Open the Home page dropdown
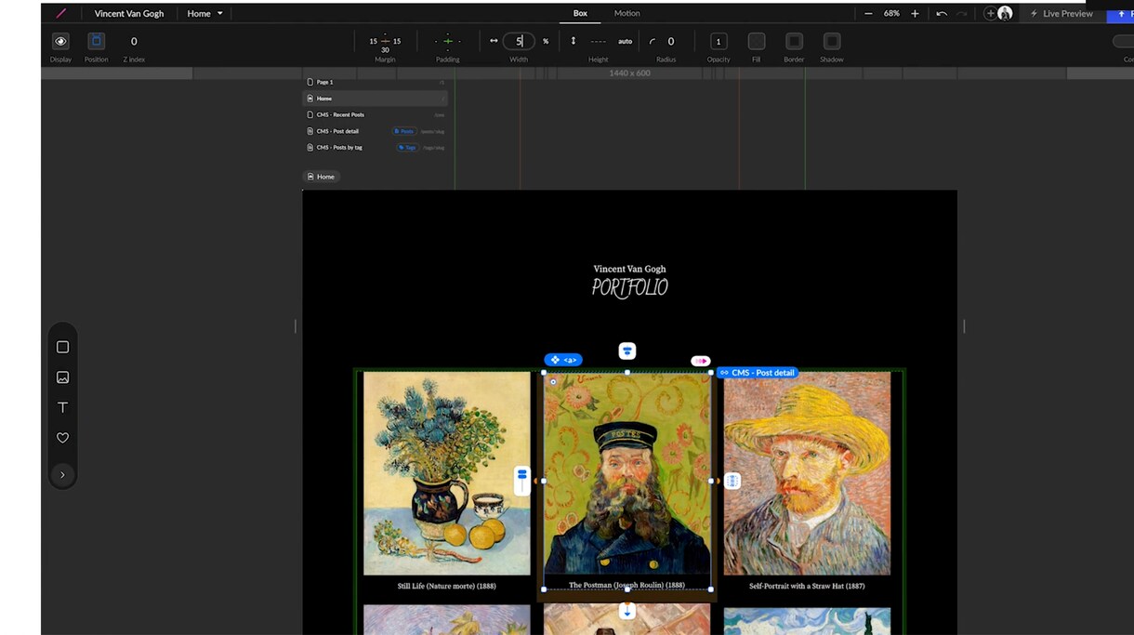 pyautogui.click(x=205, y=14)
